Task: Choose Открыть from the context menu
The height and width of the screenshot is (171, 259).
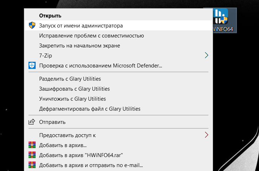Action: point(118,16)
